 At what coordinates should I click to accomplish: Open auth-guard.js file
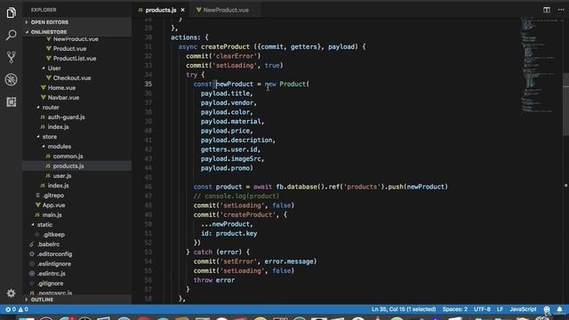coord(66,117)
